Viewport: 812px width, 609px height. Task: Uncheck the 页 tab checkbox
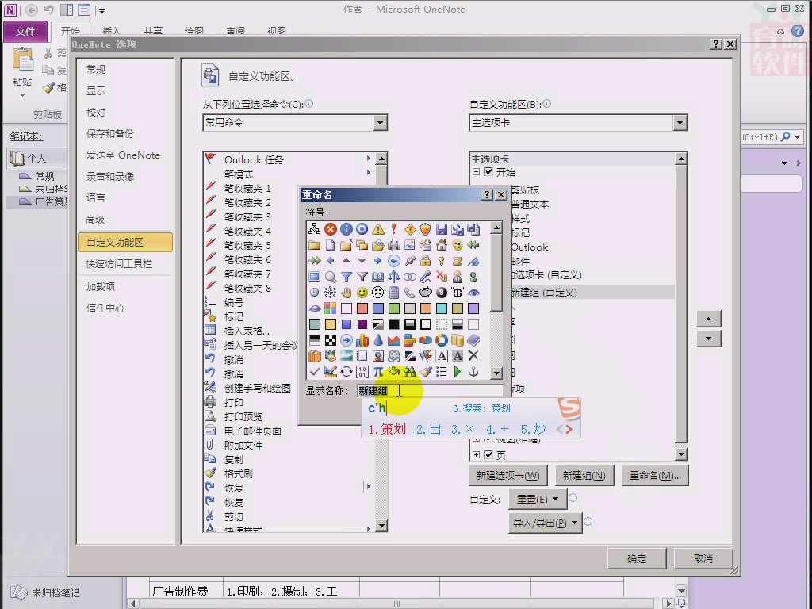pos(488,454)
